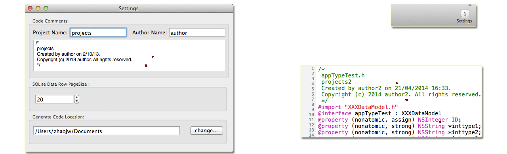Image resolution: width=507 pixels, height=154 pixels.
Task: Click the code comment preview text area
Action: [x=129, y=55]
